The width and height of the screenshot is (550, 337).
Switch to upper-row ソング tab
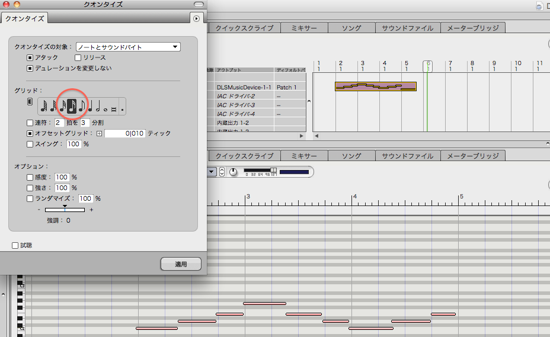tap(351, 28)
